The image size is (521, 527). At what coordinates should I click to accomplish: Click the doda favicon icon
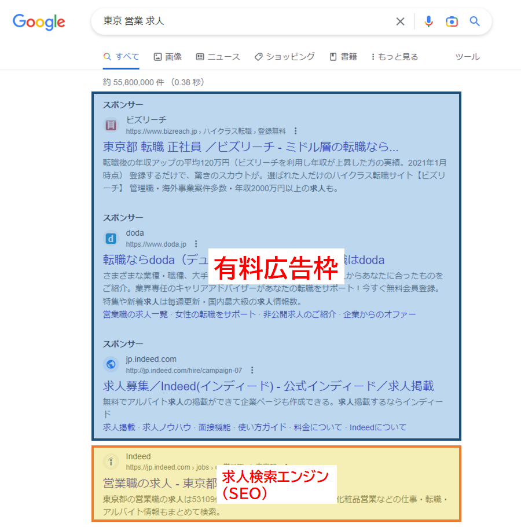click(111, 238)
